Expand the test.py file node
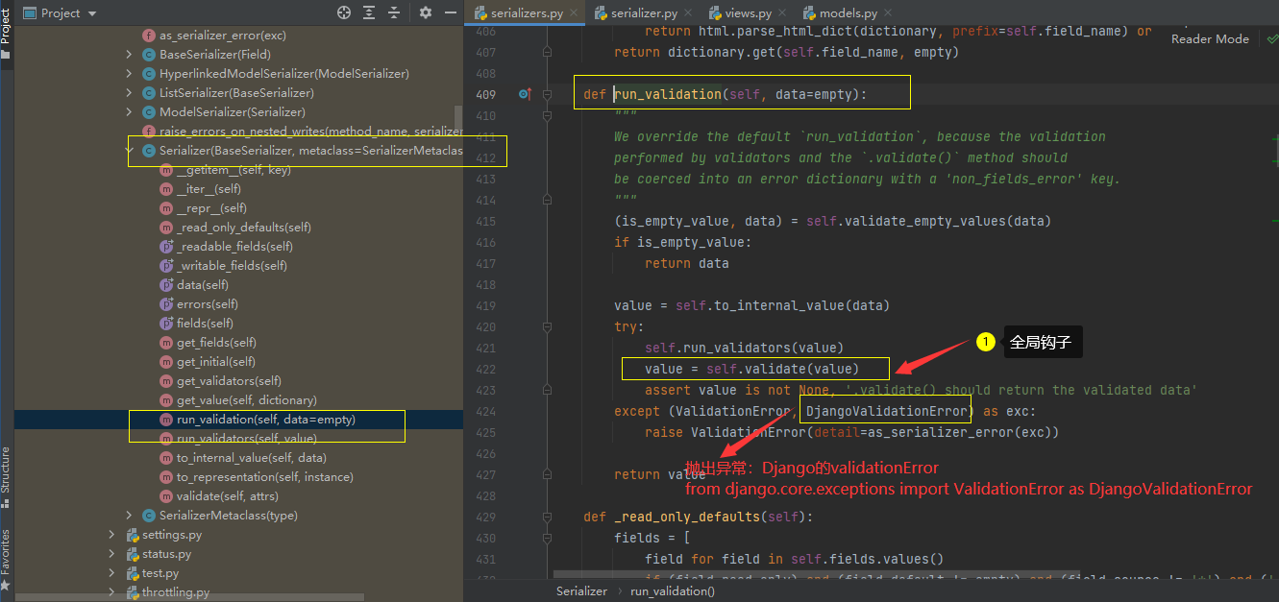Viewport: 1279px width, 602px height. click(x=111, y=573)
